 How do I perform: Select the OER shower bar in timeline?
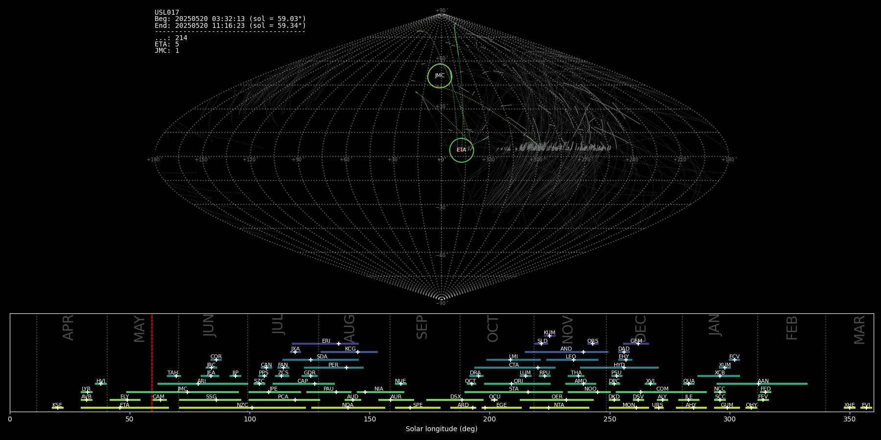point(556,400)
